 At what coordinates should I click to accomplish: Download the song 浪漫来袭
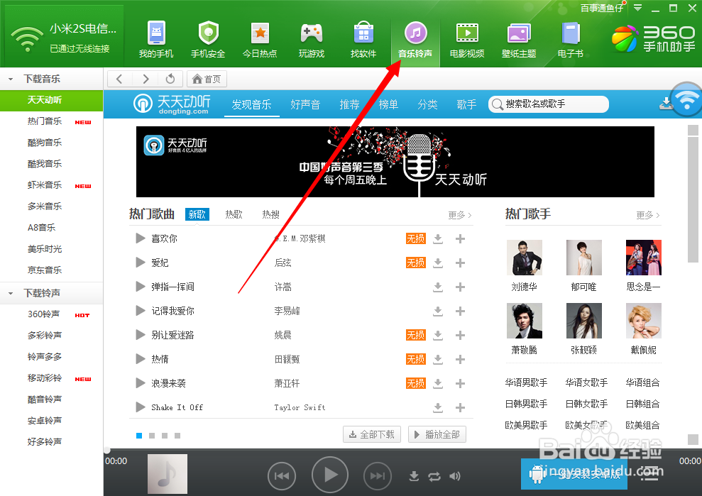[x=438, y=383]
